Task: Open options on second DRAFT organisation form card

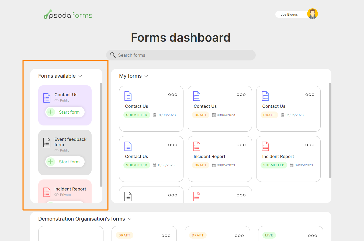Action: point(239,236)
